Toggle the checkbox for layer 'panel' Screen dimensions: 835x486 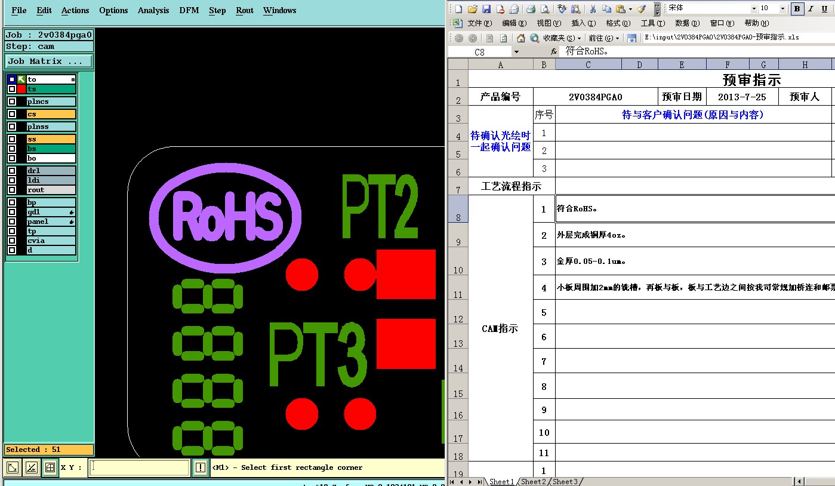[12, 222]
